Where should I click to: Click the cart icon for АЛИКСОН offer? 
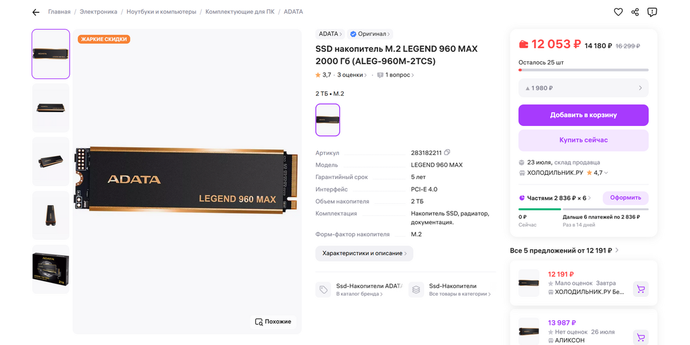click(x=641, y=337)
